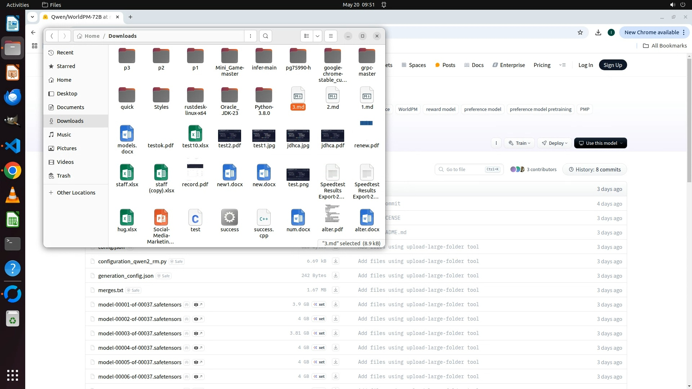Click the search icon in Files toolbar

coord(266,36)
